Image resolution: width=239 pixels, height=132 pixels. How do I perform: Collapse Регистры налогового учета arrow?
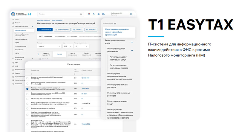[132, 42]
